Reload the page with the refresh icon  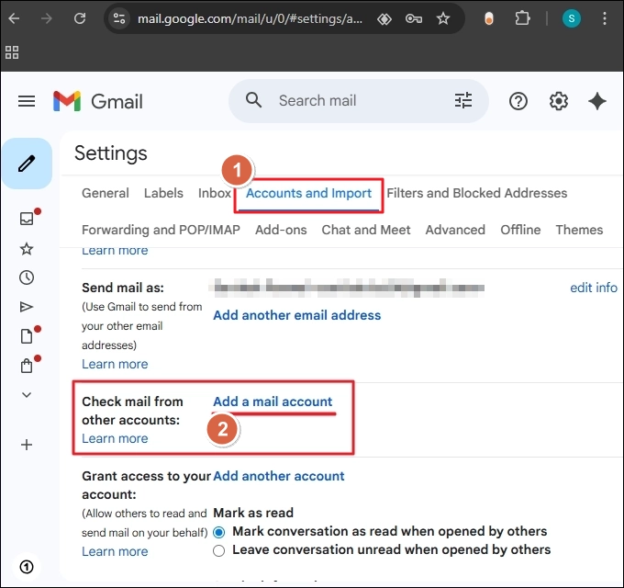point(80,18)
